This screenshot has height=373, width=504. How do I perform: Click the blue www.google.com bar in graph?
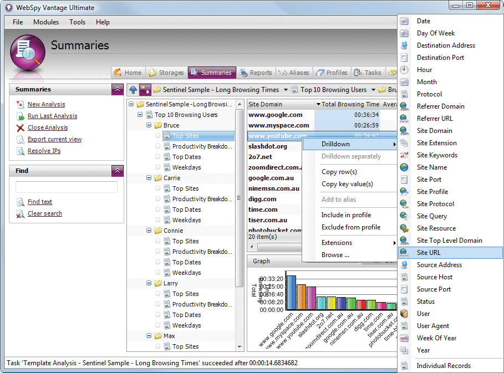(291, 293)
